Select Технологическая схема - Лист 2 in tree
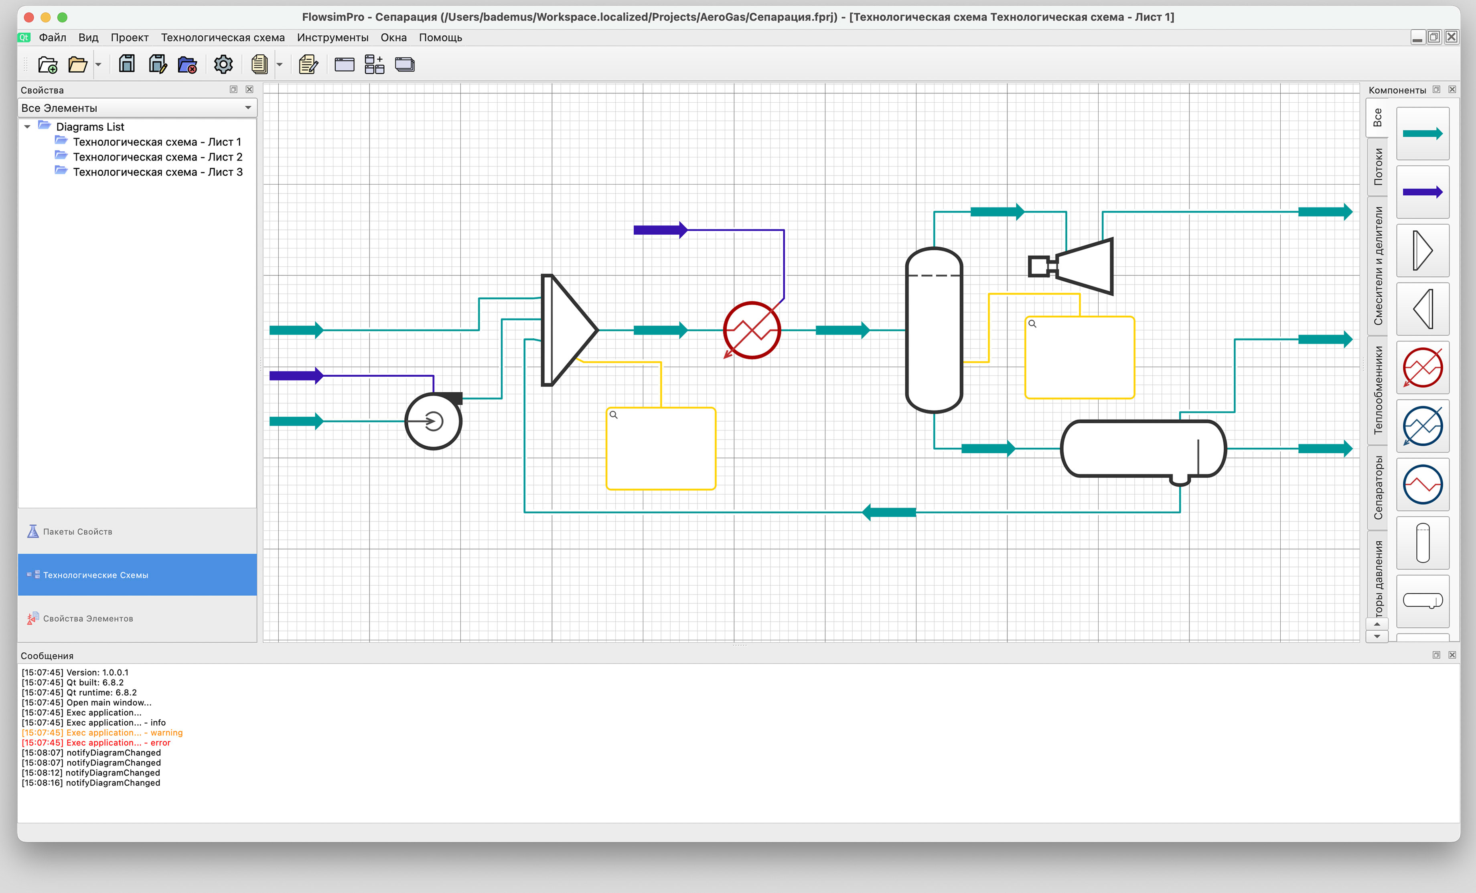 [157, 157]
